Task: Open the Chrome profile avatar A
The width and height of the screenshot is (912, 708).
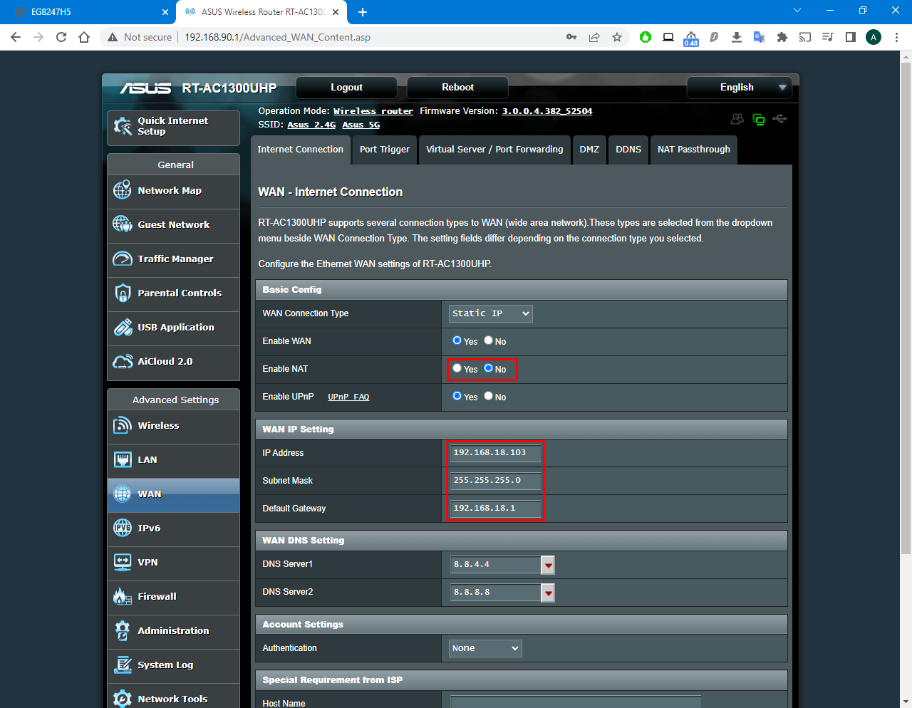Action: 874,37
